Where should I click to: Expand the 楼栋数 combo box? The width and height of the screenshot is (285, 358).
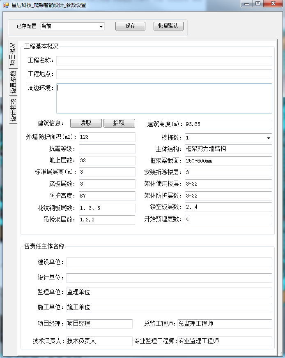click(269, 138)
